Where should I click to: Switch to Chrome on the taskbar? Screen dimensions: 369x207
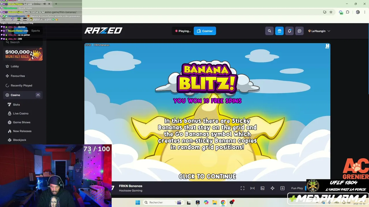223,202
